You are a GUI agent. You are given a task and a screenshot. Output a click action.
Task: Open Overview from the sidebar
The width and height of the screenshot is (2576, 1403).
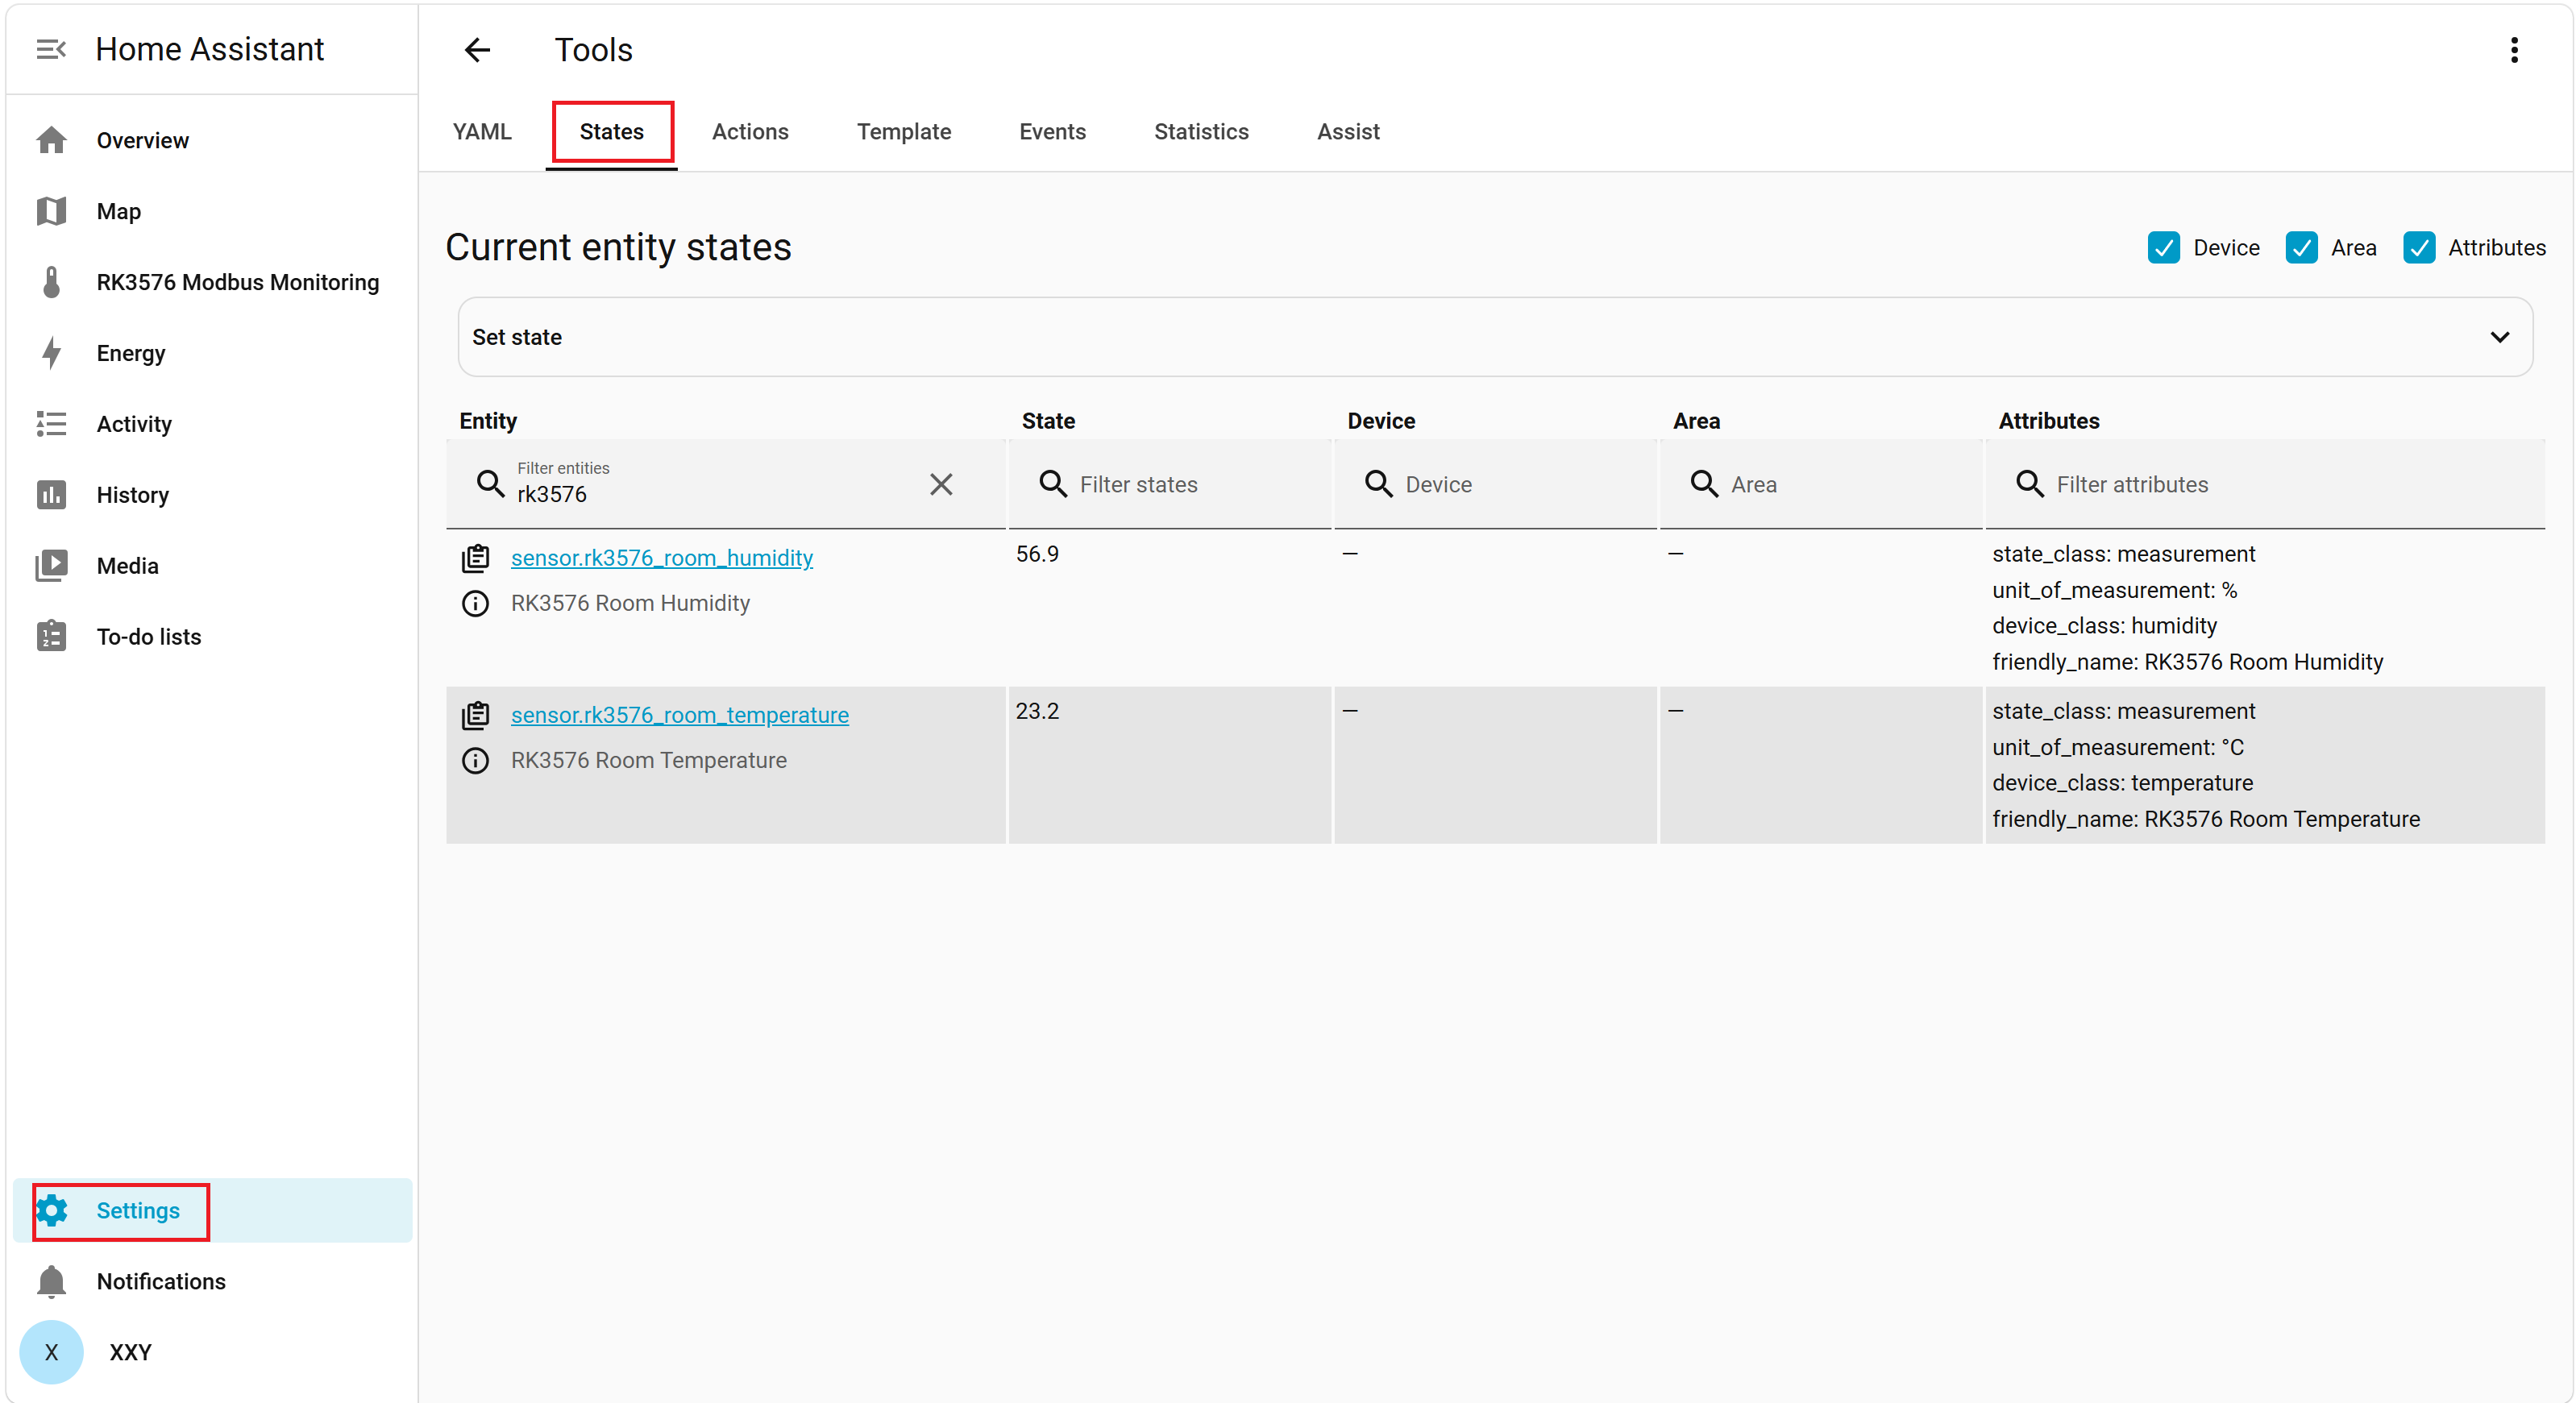pos(212,140)
